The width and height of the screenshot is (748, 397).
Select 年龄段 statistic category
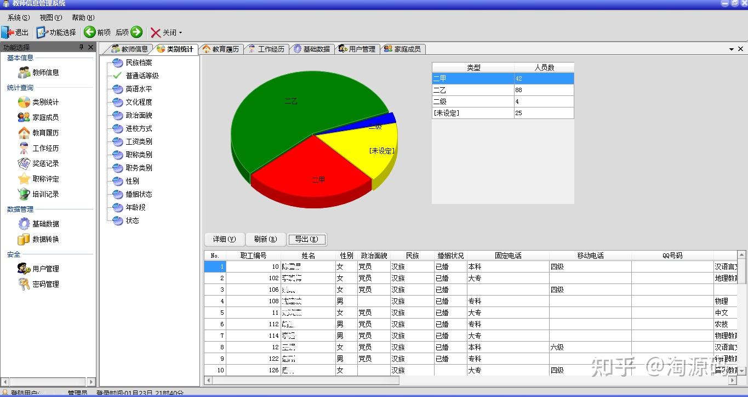[x=135, y=207]
